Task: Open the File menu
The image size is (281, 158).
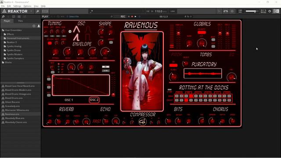Action: 3,6
